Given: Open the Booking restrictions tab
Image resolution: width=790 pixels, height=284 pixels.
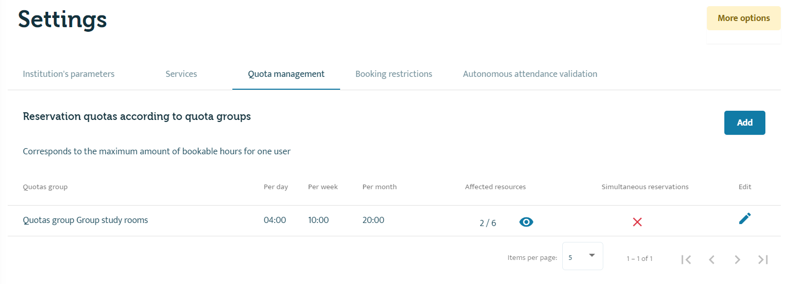Looking at the screenshot, I should tap(394, 74).
